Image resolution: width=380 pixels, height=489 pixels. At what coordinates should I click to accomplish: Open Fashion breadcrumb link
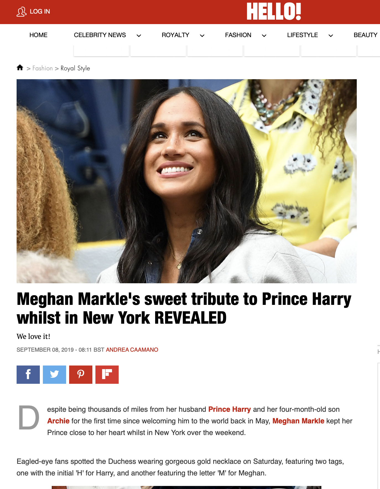pyautogui.click(x=43, y=68)
